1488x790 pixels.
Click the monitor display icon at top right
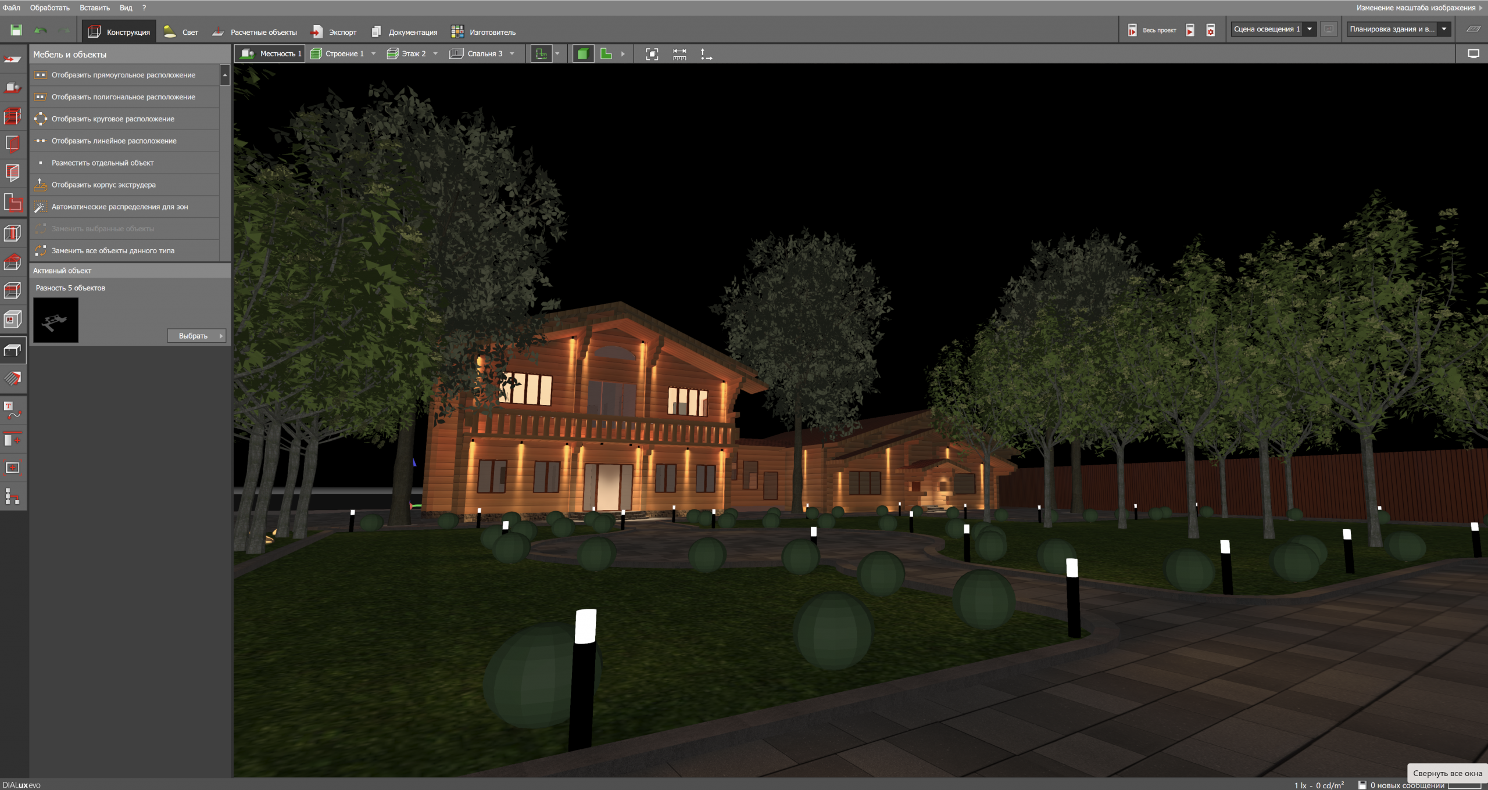1473,53
